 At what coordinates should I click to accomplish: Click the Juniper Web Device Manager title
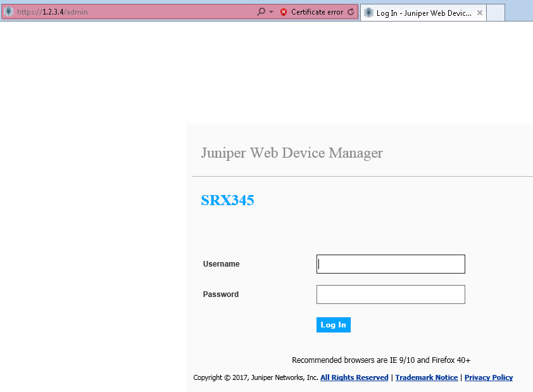[x=292, y=153]
